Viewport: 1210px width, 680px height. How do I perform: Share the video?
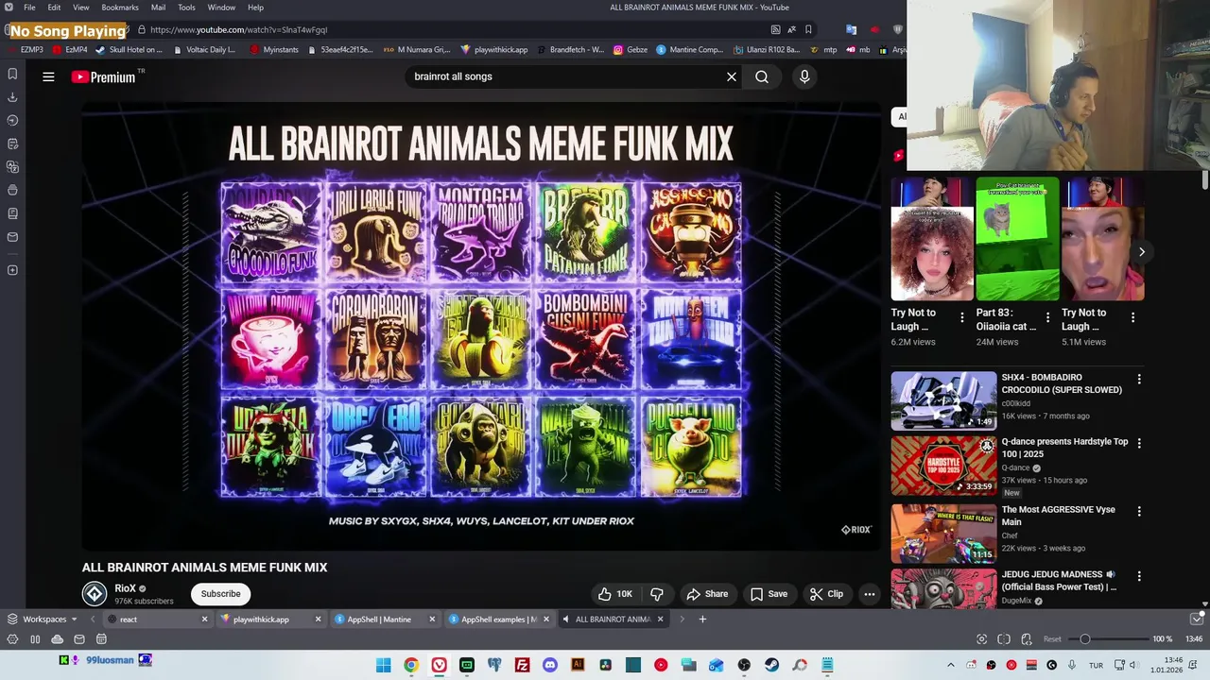coord(707,594)
